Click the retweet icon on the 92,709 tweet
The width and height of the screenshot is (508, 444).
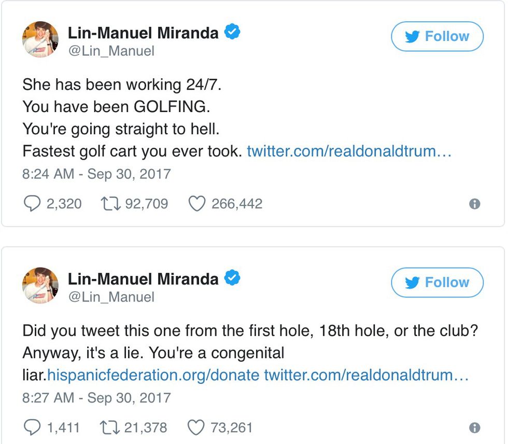(x=110, y=204)
